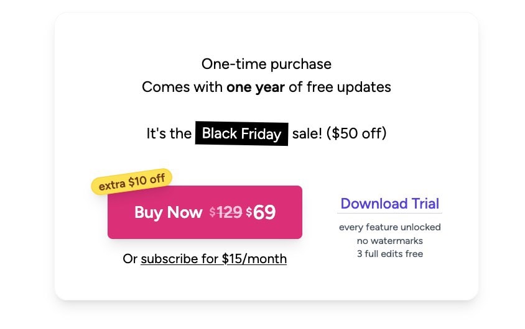Click the word sale! after Black Friday
Screen dimensions: 525x329
(307, 133)
